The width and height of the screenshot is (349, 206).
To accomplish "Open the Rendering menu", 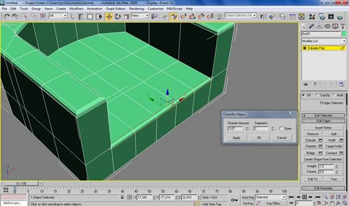I will 136,9.
